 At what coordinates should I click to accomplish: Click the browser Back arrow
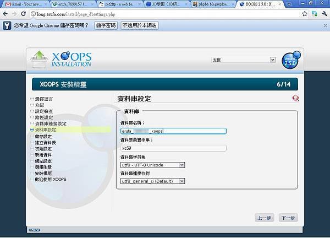point(5,14)
